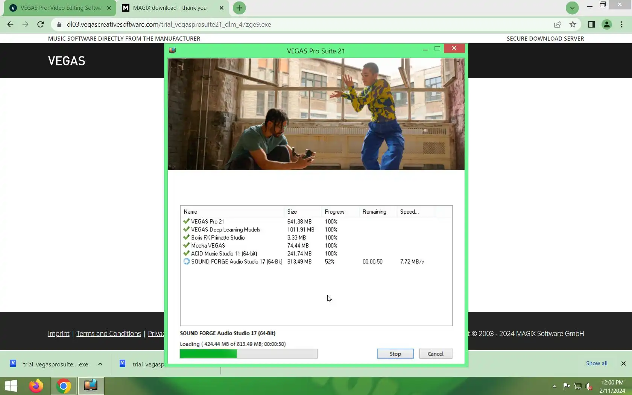The width and height of the screenshot is (632, 395).
Task: Select the VEGAS Pro 21 row
Action: pyautogui.click(x=316, y=222)
